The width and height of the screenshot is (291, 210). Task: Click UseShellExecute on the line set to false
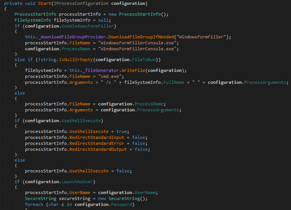coord(89,171)
